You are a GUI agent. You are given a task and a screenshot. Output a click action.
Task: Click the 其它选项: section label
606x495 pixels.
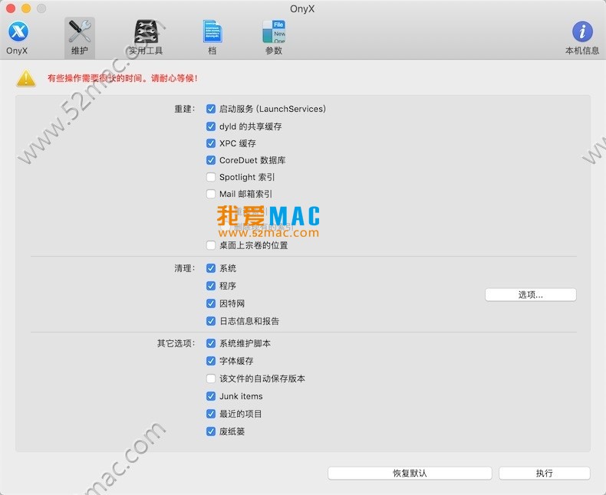176,343
